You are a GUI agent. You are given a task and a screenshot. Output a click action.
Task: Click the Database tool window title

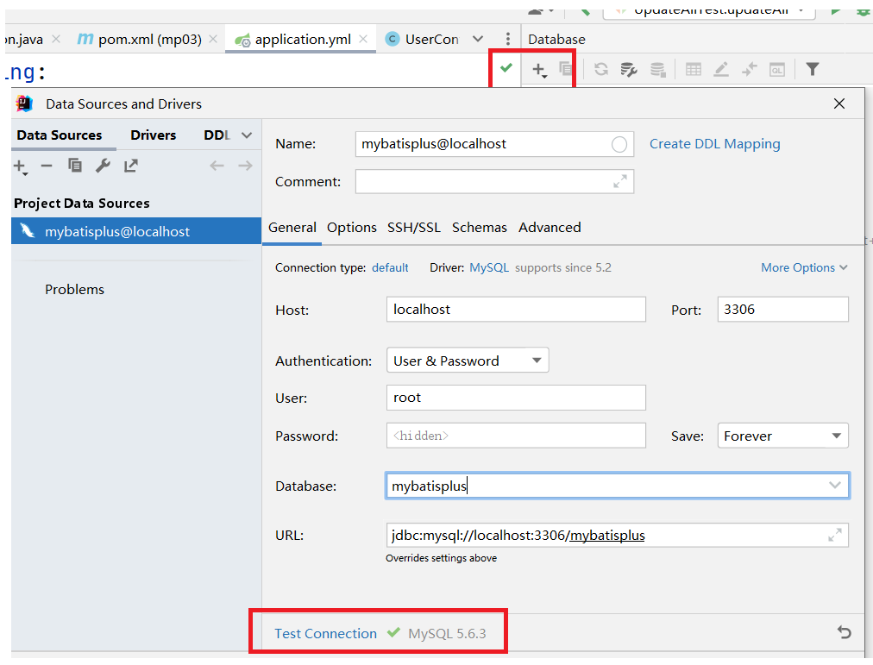(556, 40)
